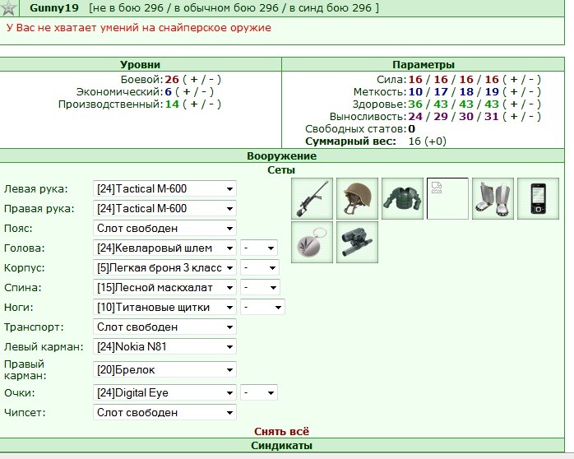Click the Снять всё link
This screenshot has height=459, width=574.
click(281, 432)
